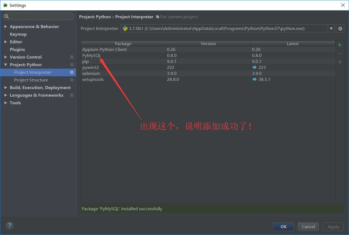This screenshot has width=349, height=235.
Task: Select the pip package row
Action: 208,61
